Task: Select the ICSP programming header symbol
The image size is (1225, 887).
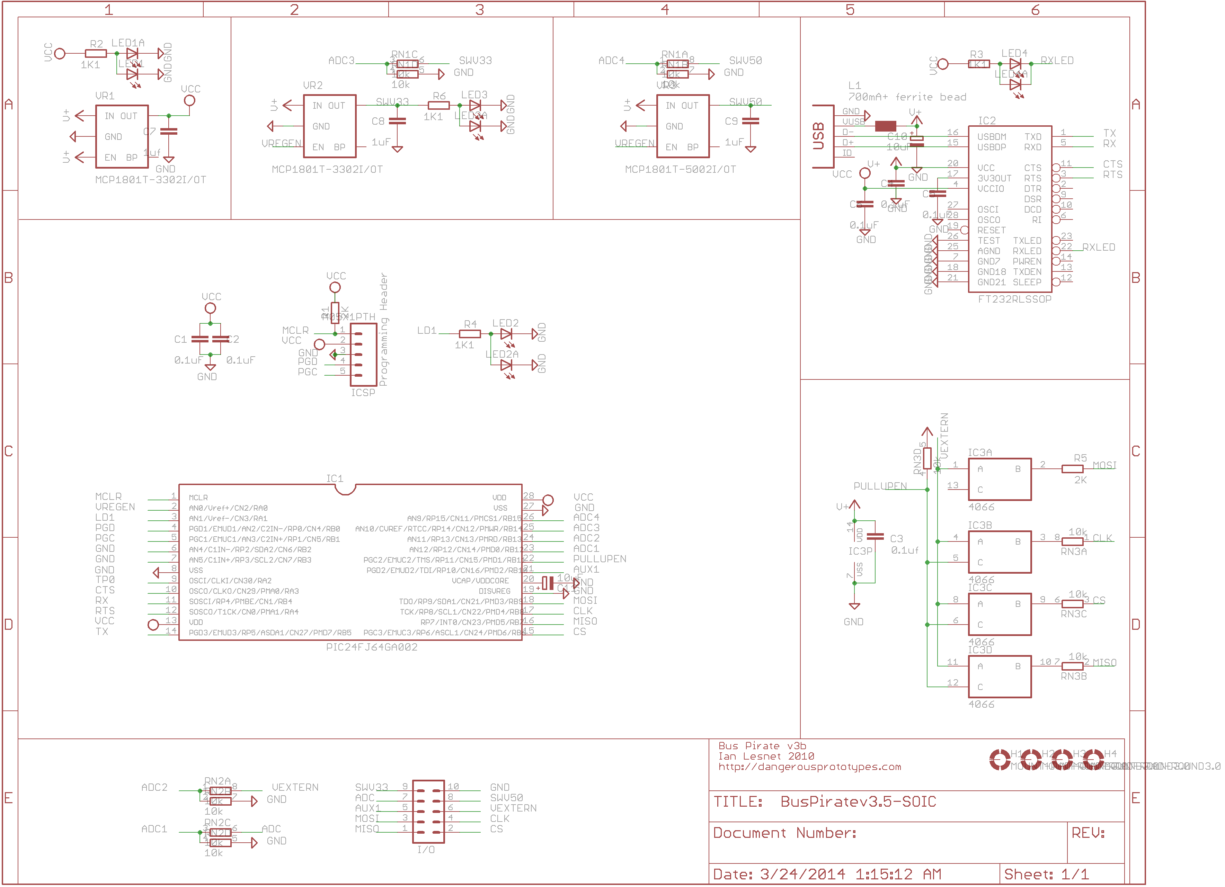Action: pos(363,354)
